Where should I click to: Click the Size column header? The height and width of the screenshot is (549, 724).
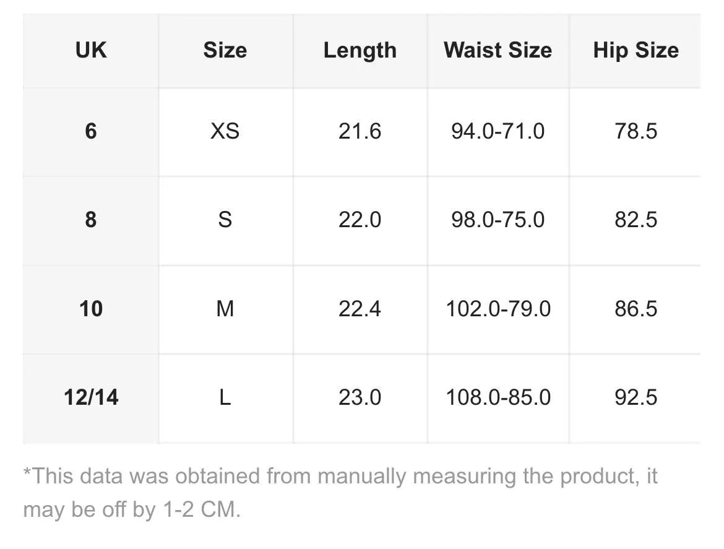click(225, 50)
